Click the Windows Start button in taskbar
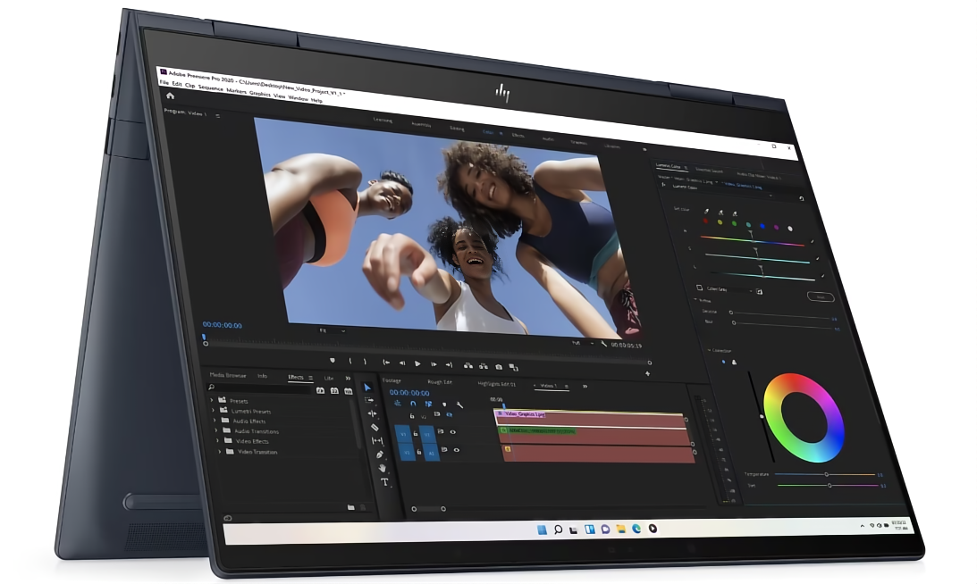 tap(542, 530)
